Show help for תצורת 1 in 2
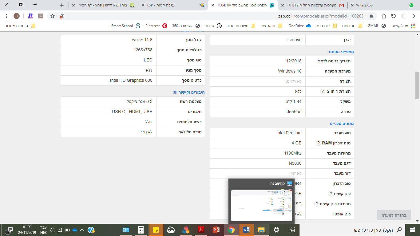420x236 pixels. [x=323, y=91]
